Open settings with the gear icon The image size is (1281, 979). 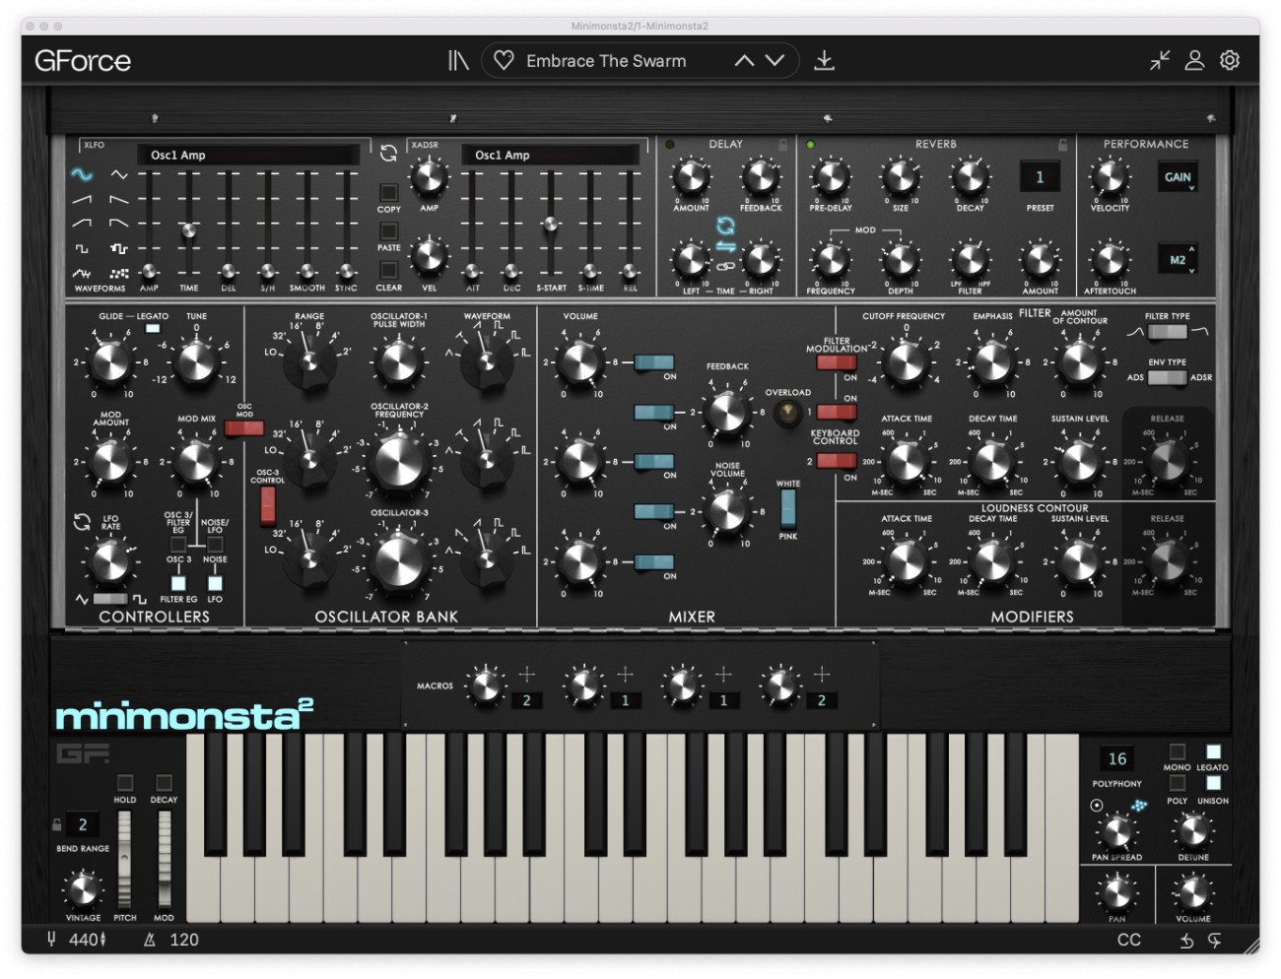[x=1230, y=60]
